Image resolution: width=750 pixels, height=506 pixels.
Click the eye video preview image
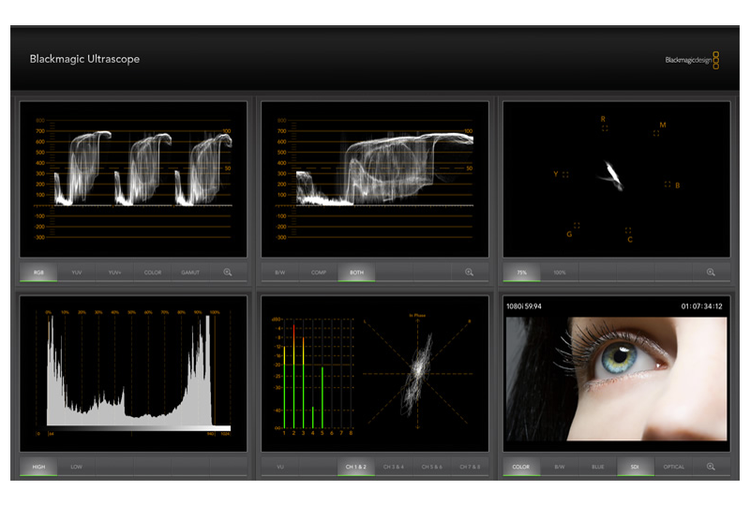[x=616, y=378]
